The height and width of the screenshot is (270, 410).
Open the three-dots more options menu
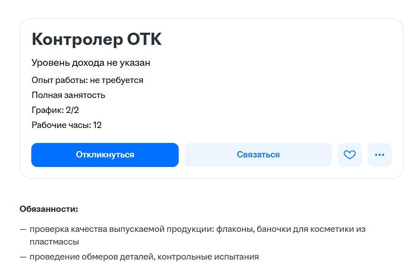pos(380,155)
